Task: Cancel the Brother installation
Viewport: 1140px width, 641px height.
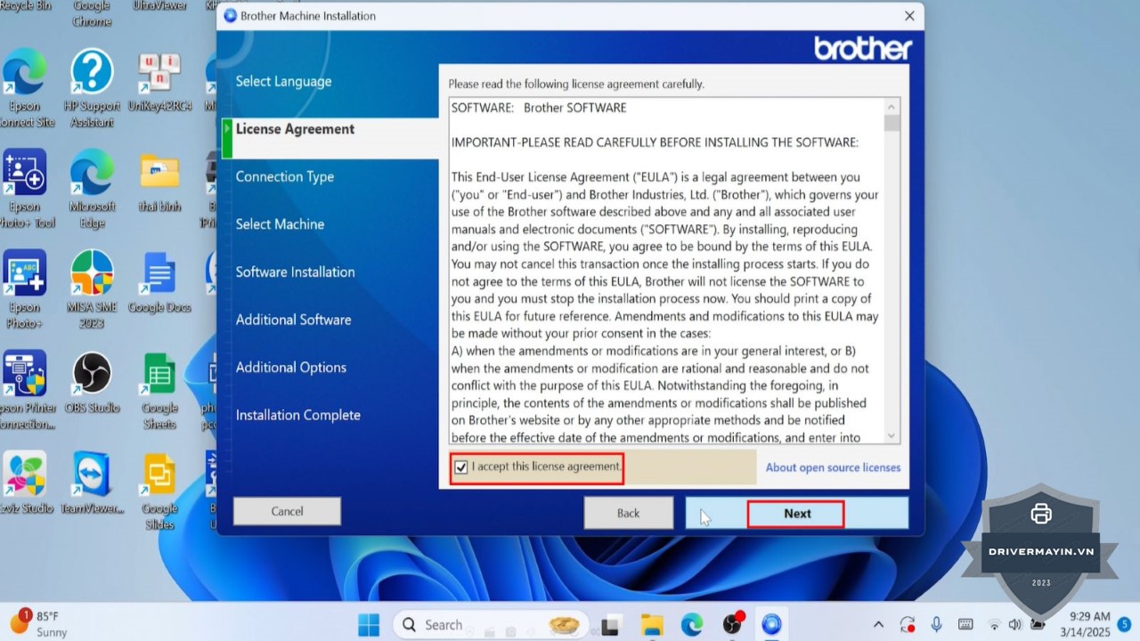Action: (x=287, y=511)
